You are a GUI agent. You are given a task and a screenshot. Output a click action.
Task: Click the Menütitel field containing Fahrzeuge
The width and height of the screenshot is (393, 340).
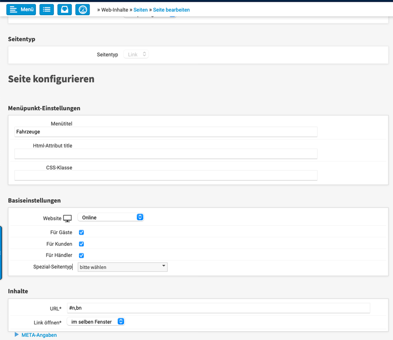165,132
